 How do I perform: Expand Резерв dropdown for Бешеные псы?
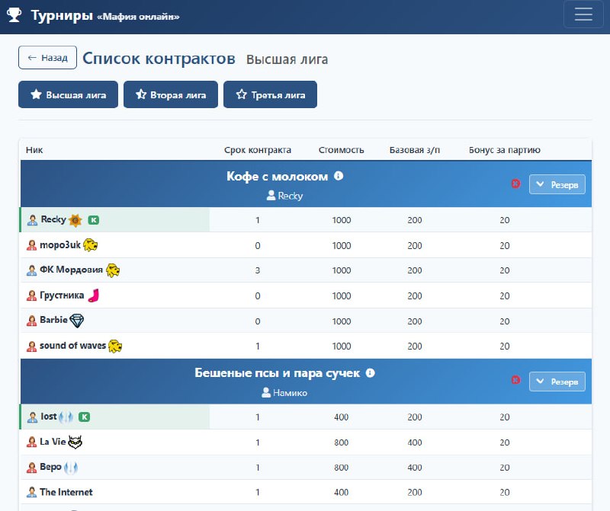557,382
